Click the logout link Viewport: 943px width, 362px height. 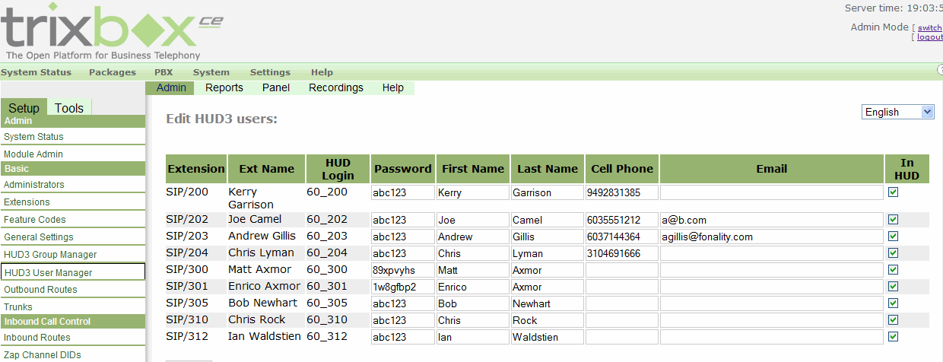(929, 37)
